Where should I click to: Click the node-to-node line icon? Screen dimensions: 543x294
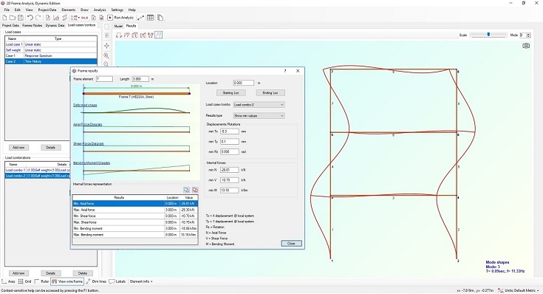[140, 18]
